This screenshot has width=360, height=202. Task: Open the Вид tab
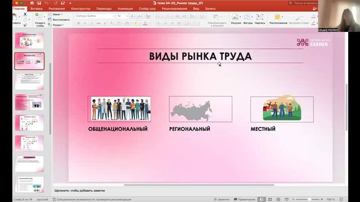point(196,9)
